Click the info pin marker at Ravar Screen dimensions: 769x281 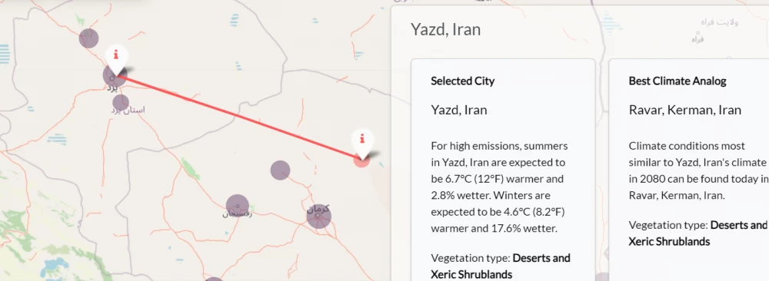tap(362, 144)
